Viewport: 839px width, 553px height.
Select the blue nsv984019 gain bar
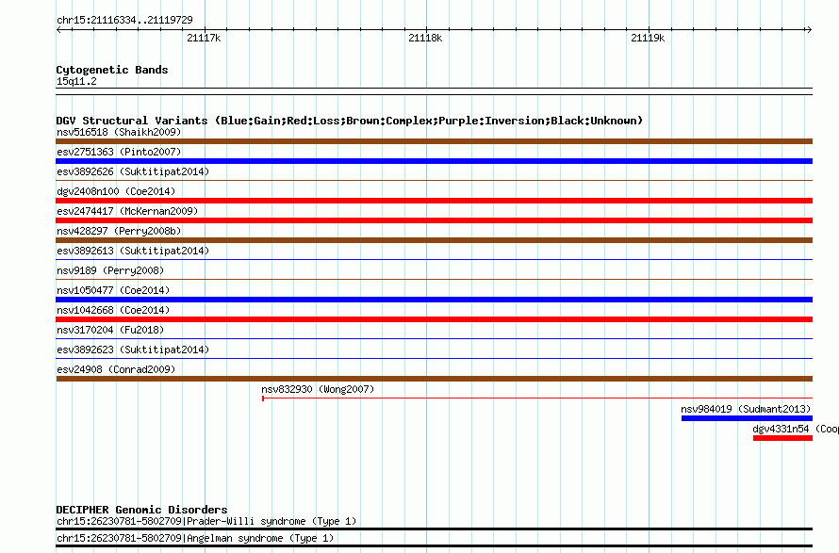pyautogui.click(x=747, y=418)
